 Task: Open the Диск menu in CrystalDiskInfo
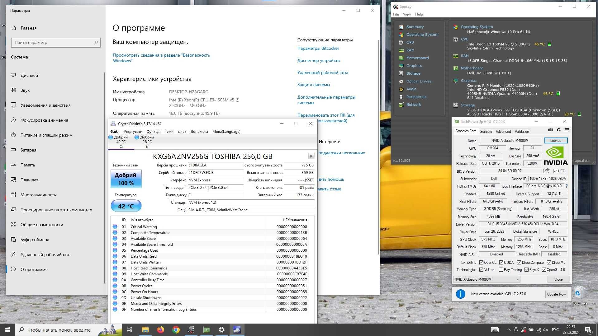182,132
